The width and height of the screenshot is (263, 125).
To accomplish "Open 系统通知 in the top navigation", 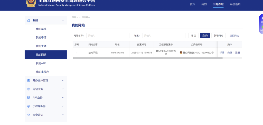I will tap(235, 4).
